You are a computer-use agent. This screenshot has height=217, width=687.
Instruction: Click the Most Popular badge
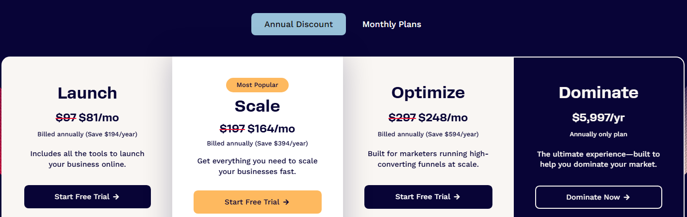(x=257, y=85)
